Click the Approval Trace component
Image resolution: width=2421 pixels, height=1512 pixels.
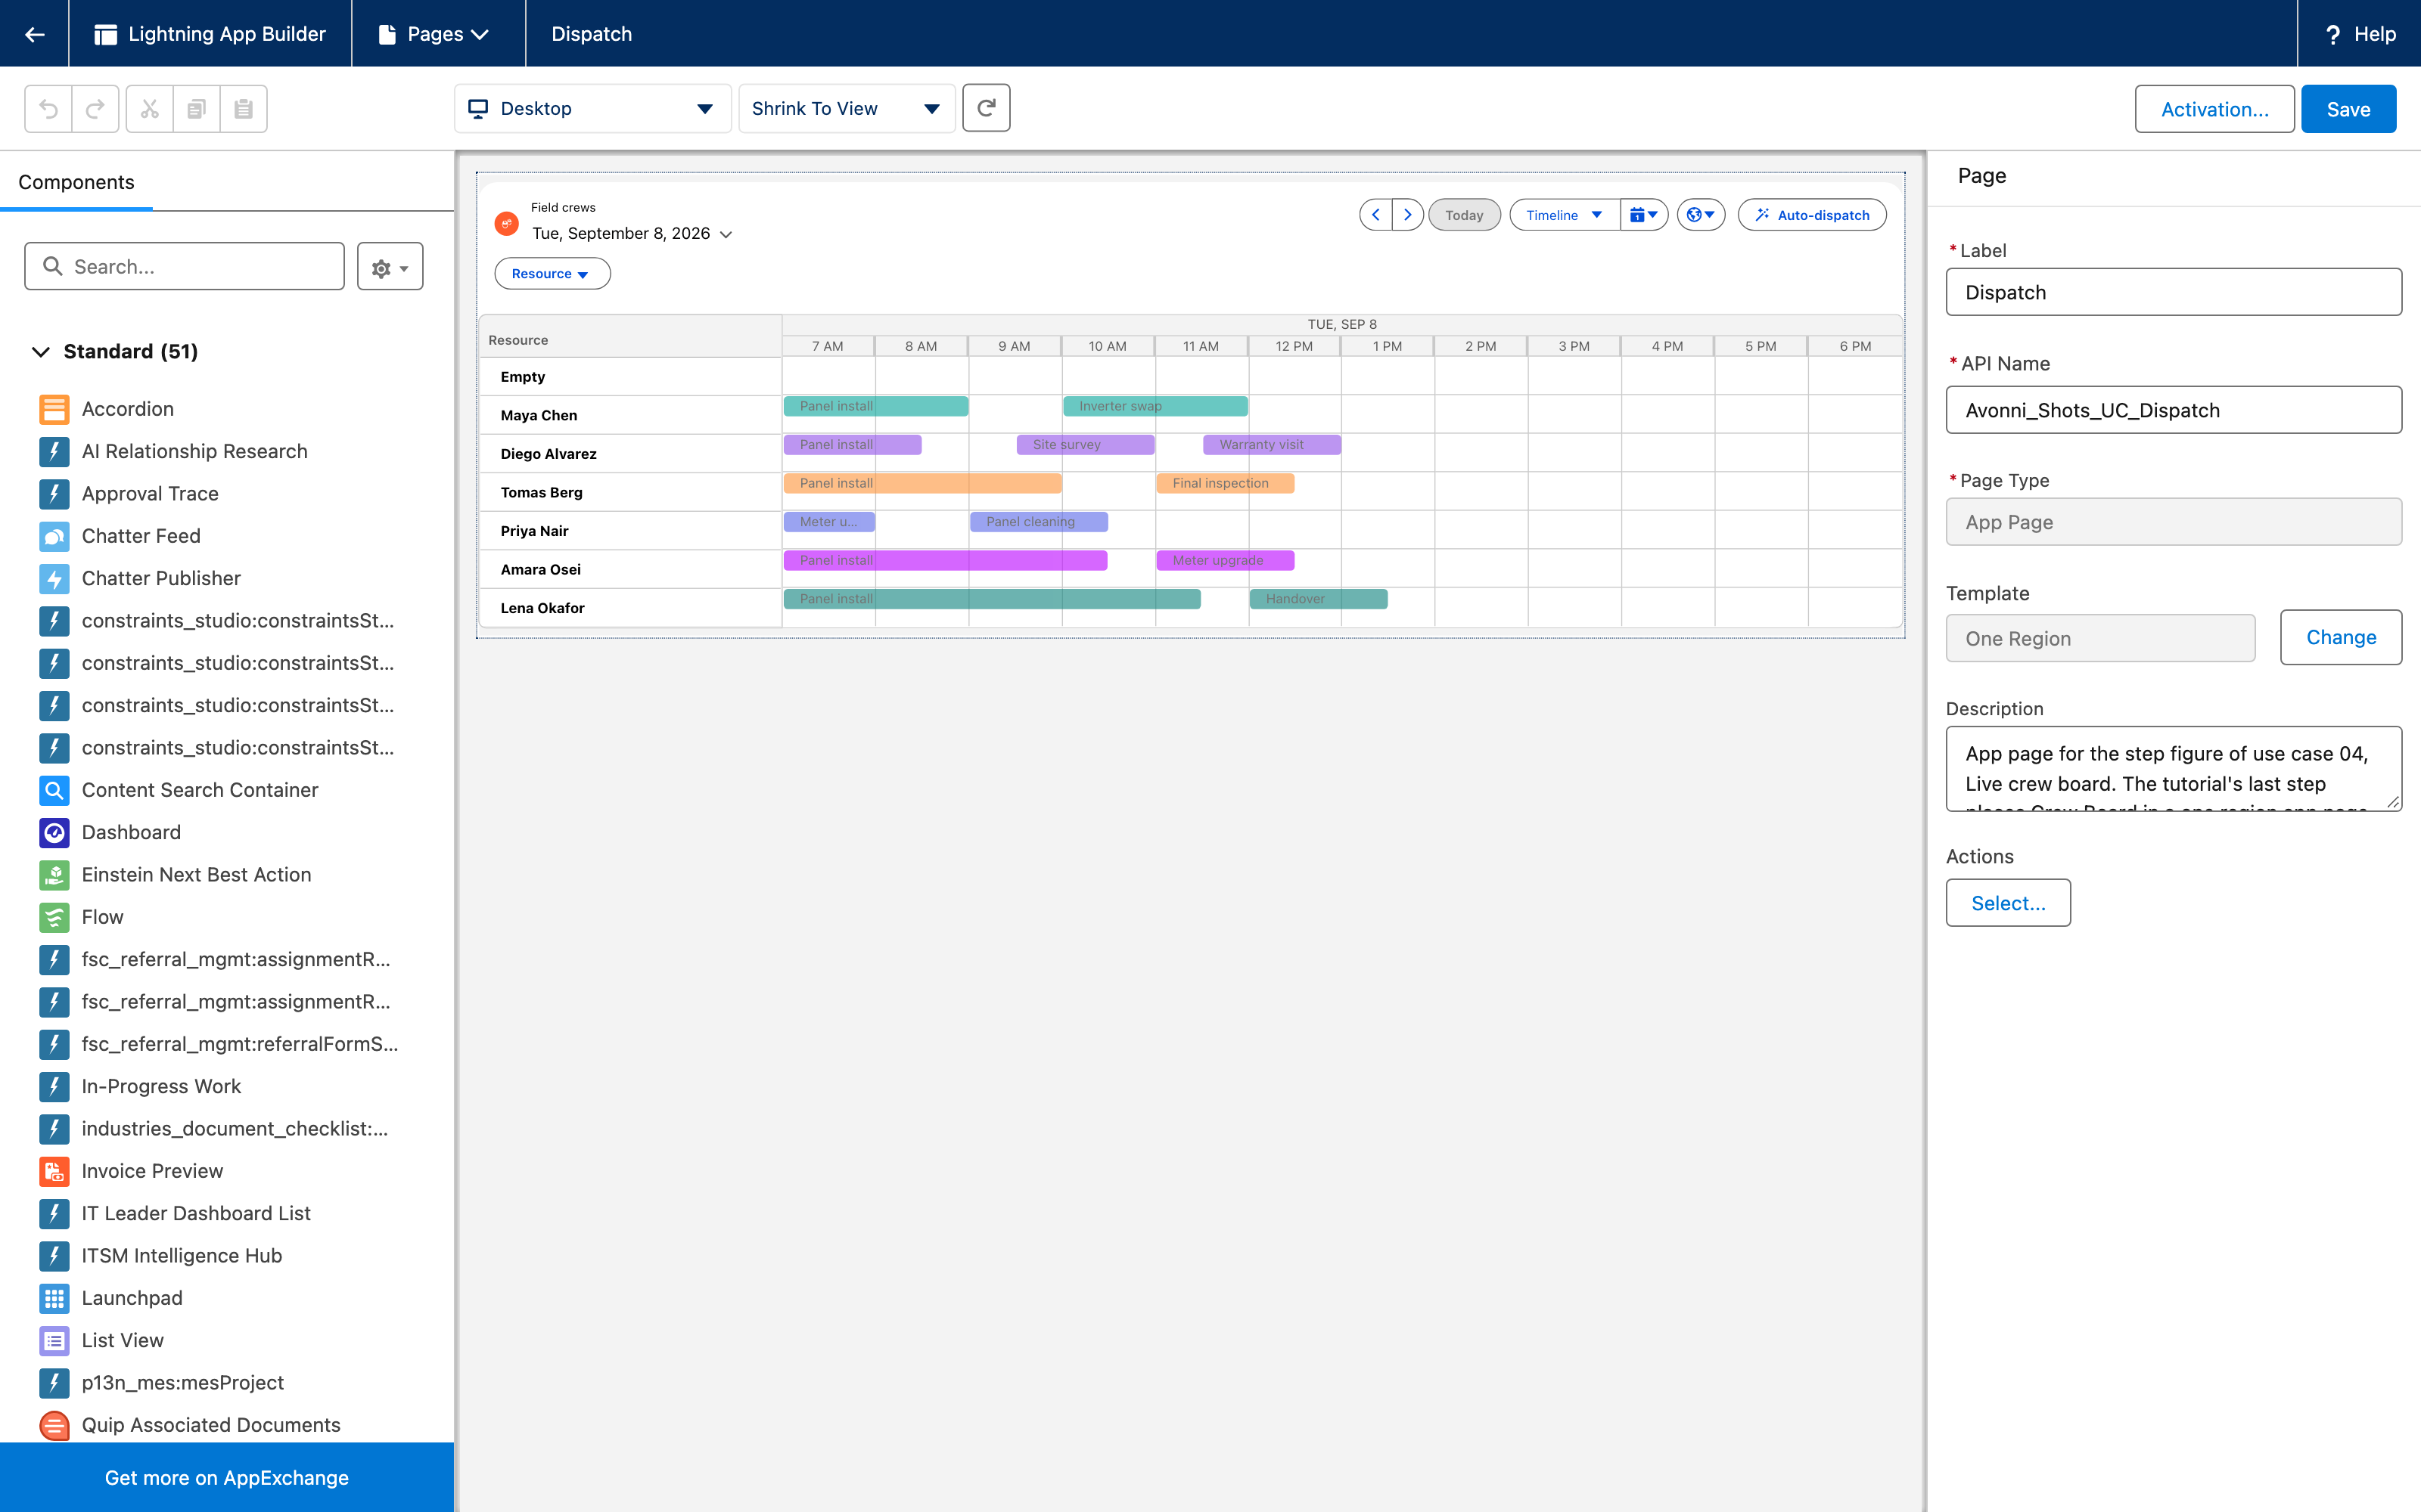click(x=150, y=494)
